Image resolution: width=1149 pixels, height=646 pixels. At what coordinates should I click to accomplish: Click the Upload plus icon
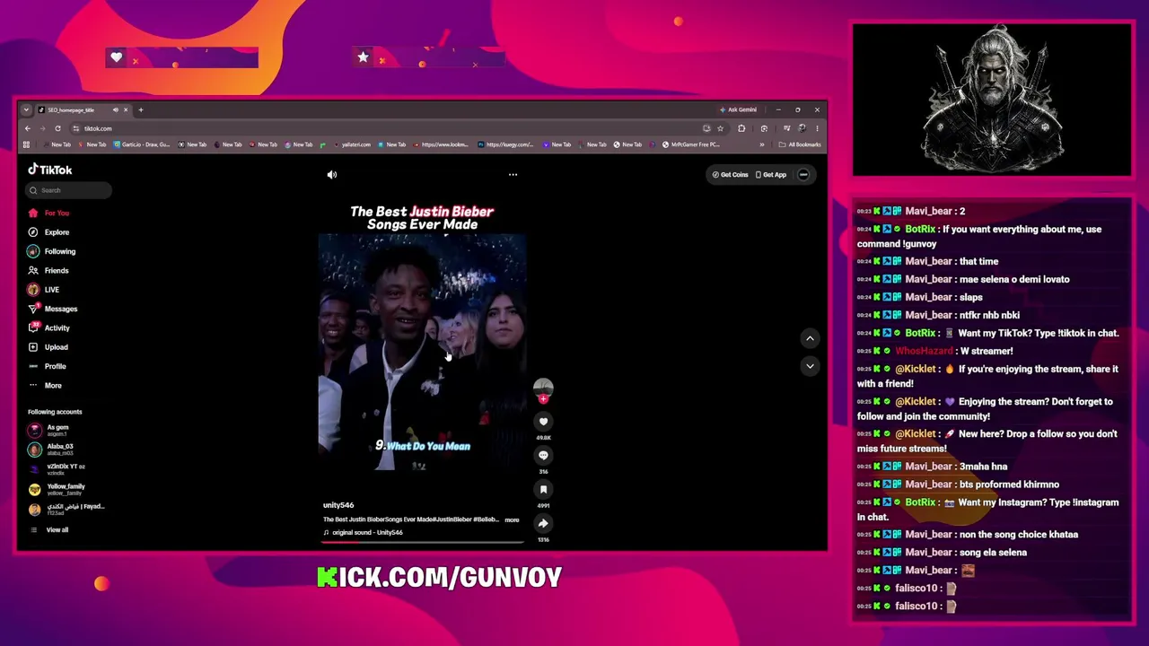(33, 347)
